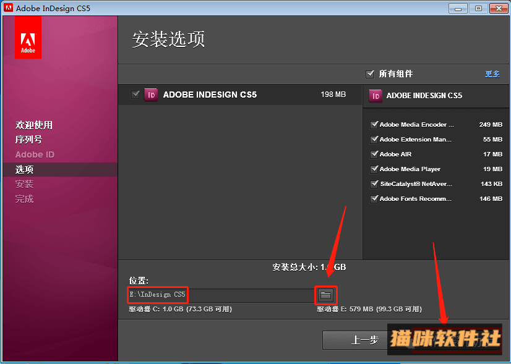Viewport: 511px width, 364px height.
Task: Uncheck the Adobe Media Player component
Action: (374, 169)
